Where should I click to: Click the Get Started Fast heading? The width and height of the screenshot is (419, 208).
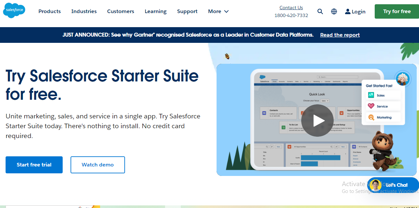[x=379, y=86]
